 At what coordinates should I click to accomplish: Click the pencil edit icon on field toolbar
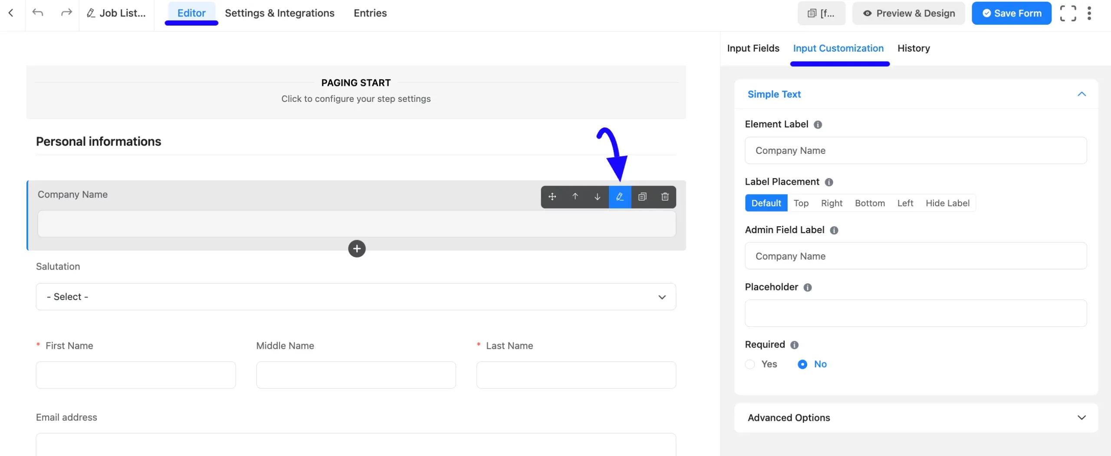(620, 197)
